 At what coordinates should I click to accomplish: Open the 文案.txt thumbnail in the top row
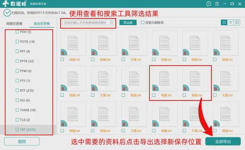134,43
